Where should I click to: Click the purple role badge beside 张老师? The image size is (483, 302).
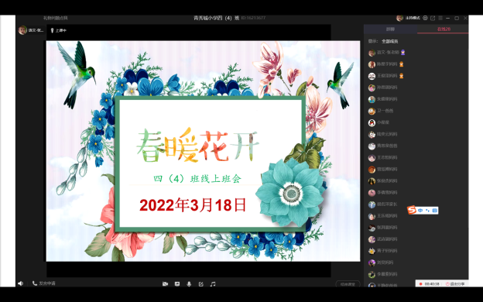pyautogui.click(x=403, y=53)
